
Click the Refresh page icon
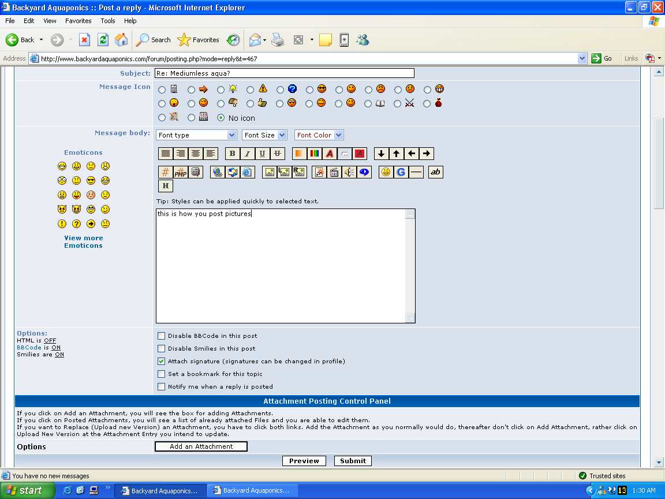[103, 40]
